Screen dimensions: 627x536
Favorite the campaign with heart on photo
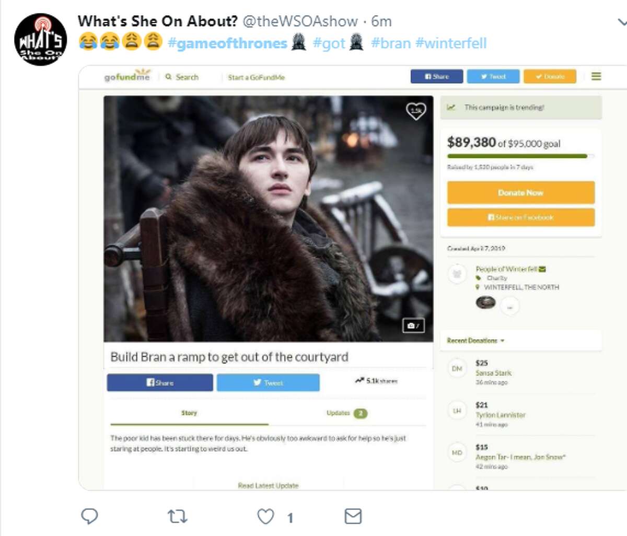pos(416,111)
